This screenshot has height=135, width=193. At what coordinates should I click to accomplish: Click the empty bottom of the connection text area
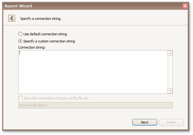pyautogui.click(x=92, y=88)
